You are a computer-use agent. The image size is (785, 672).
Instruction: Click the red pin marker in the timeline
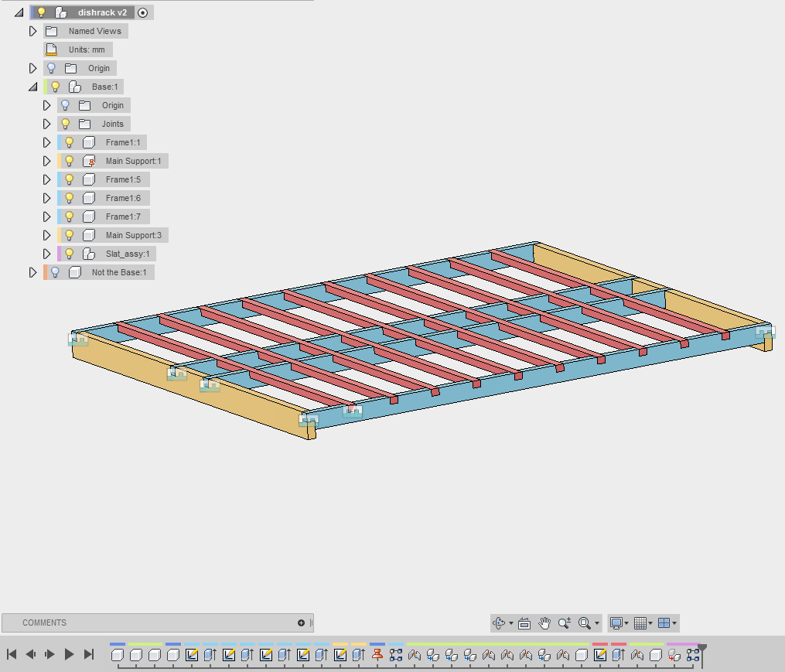(x=379, y=654)
